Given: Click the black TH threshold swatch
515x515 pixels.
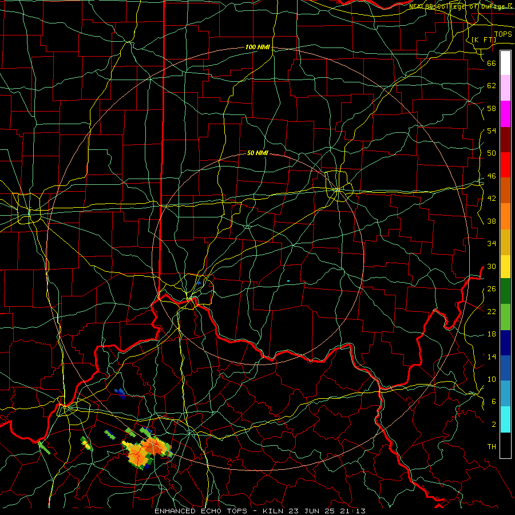Looking at the screenshot, I should (505, 445).
